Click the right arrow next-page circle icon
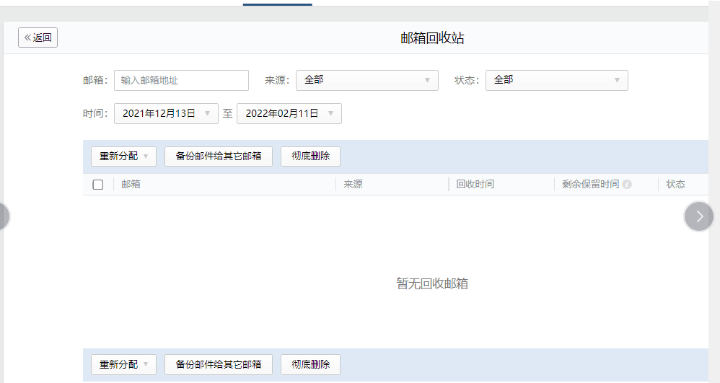The height and width of the screenshot is (383, 720). 698,216
